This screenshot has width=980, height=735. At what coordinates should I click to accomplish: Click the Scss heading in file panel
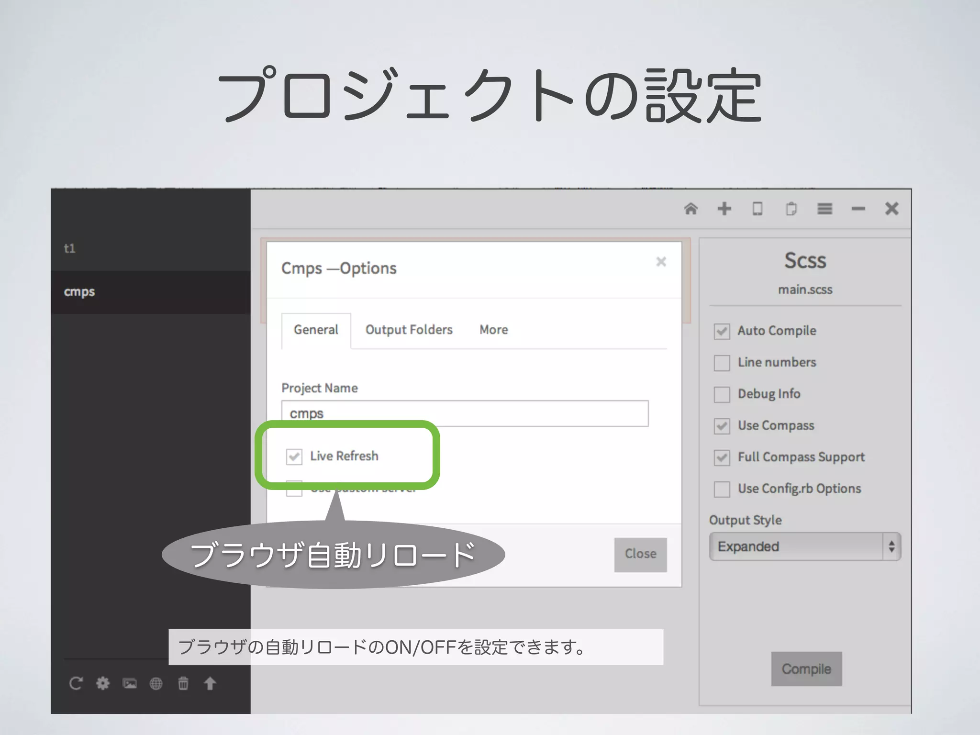click(805, 261)
